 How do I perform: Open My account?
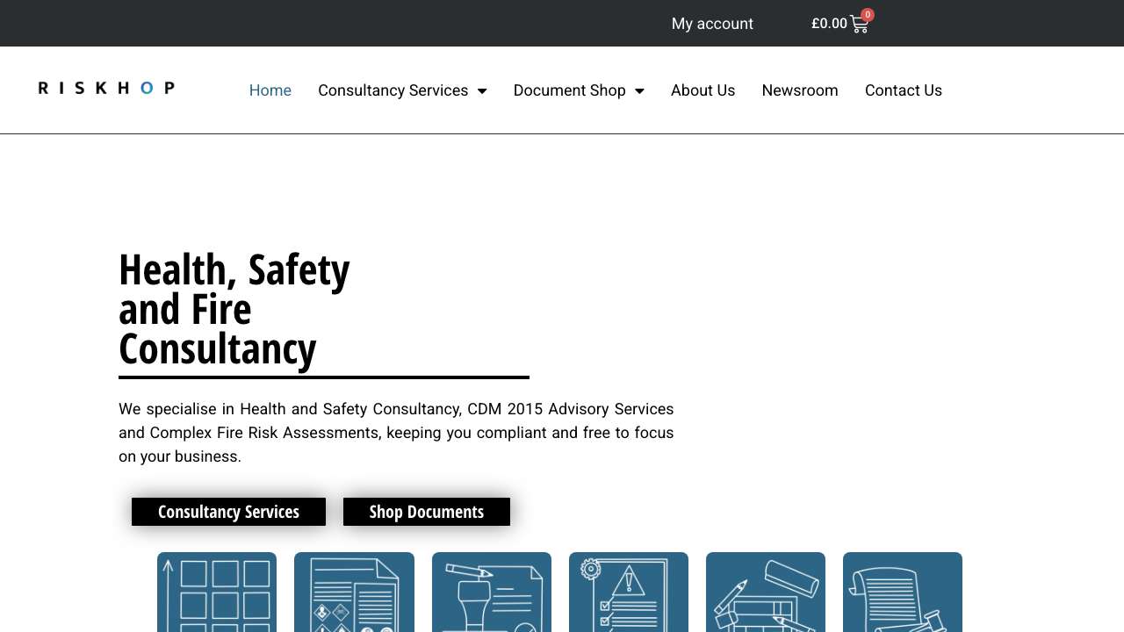[x=712, y=24]
